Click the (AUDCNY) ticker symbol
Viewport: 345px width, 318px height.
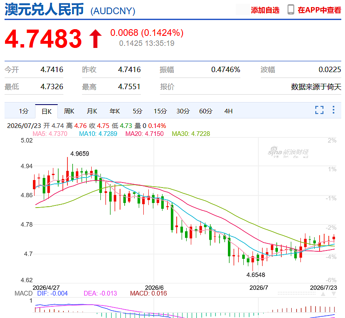point(113,11)
